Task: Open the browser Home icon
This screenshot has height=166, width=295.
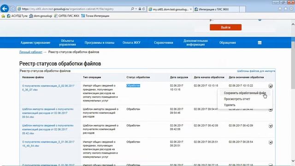Action: 280,9
